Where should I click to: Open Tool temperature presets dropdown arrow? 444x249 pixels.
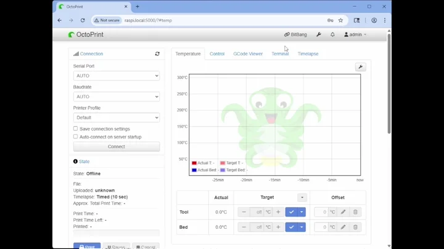(302, 212)
